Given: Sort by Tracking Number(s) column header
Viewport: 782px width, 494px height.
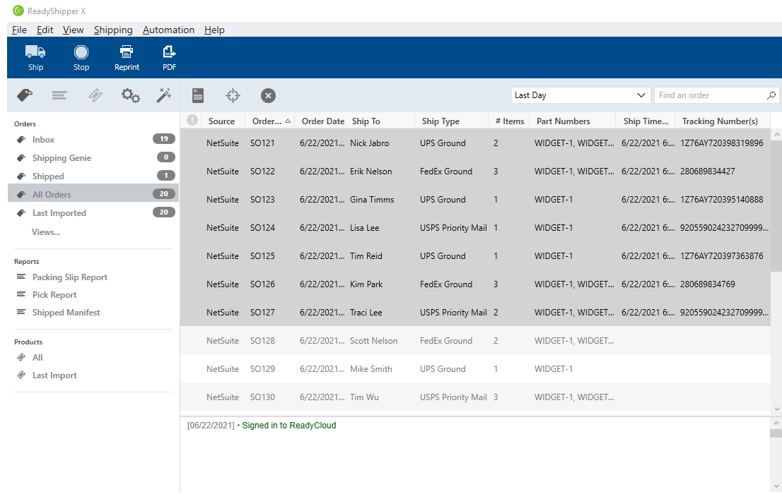Looking at the screenshot, I should (720, 121).
